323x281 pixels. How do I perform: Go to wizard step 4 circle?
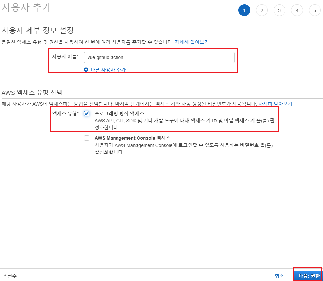pos(297,10)
